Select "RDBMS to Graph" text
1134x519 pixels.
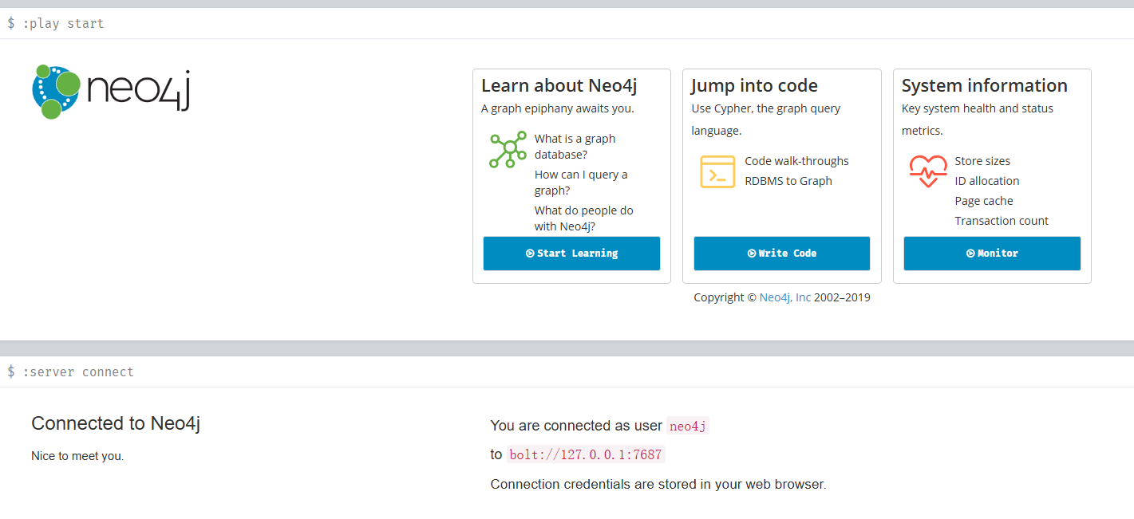tap(788, 181)
